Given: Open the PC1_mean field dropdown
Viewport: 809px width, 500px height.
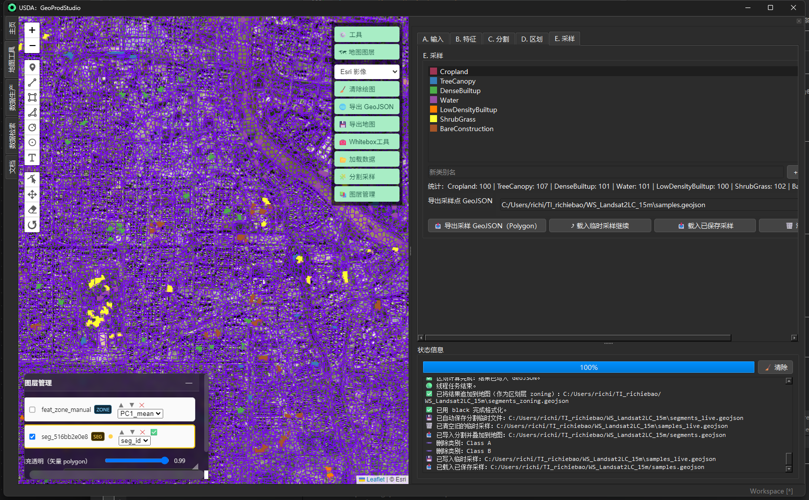Looking at the screenshot, I should 140,413.
